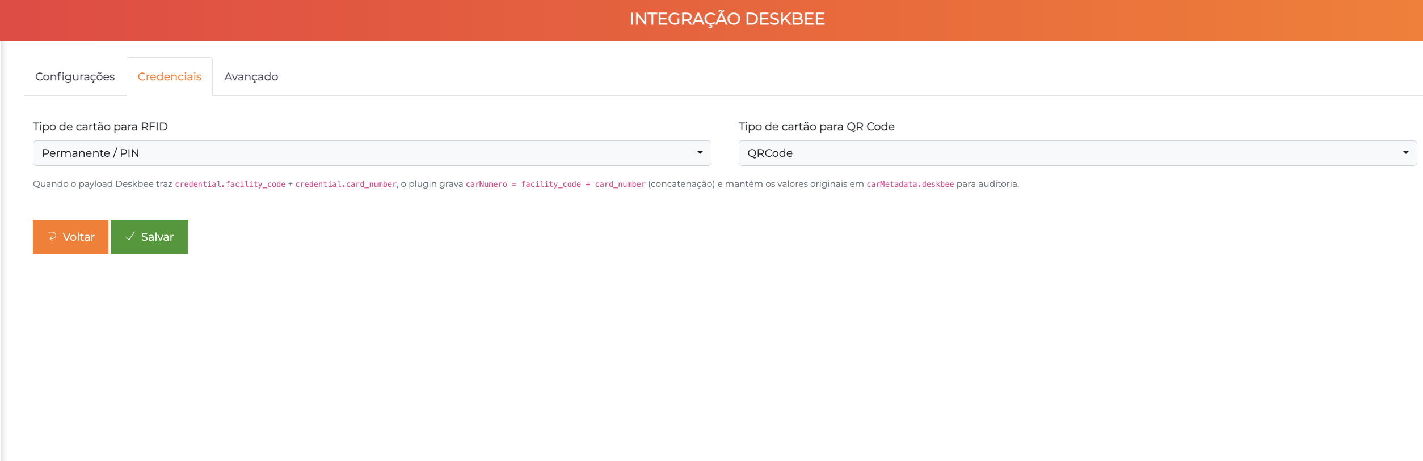Screen dimensions: 1423x461
Task: Click the return arrow icon on Voltar
Action: [52, 236]
